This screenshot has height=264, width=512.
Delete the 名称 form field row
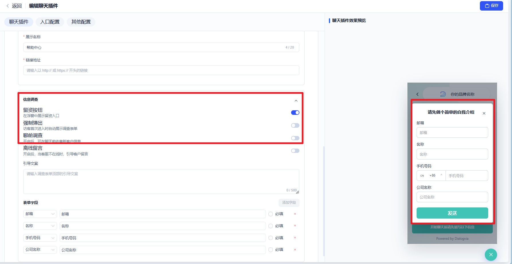[x=295, y=226]
